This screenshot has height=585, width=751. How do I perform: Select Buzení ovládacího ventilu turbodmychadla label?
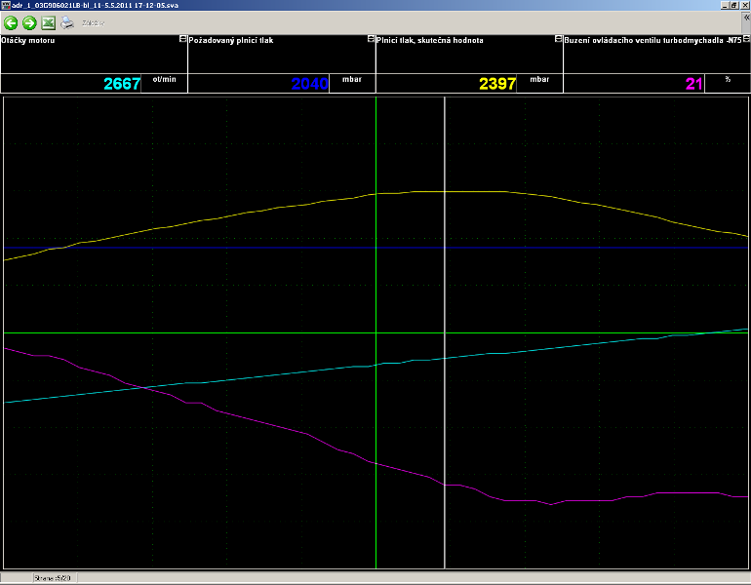[x=652, y=40]
